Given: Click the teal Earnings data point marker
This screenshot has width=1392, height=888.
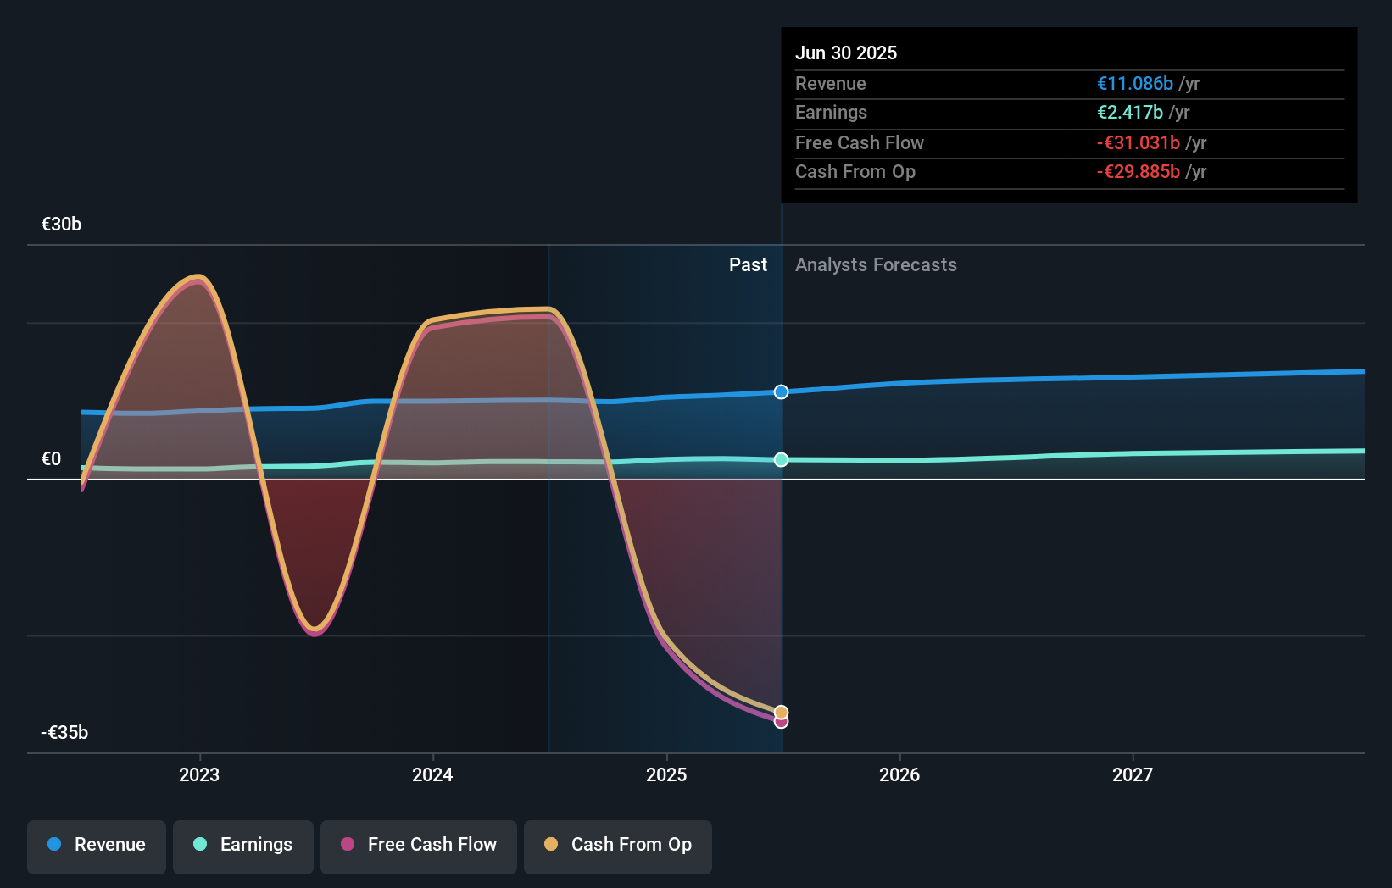Looking at the screenshot, I should pyautogui.click(x=781, y=459).
